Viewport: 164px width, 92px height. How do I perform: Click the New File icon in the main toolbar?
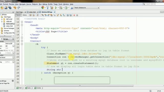[x=2, y=8]
